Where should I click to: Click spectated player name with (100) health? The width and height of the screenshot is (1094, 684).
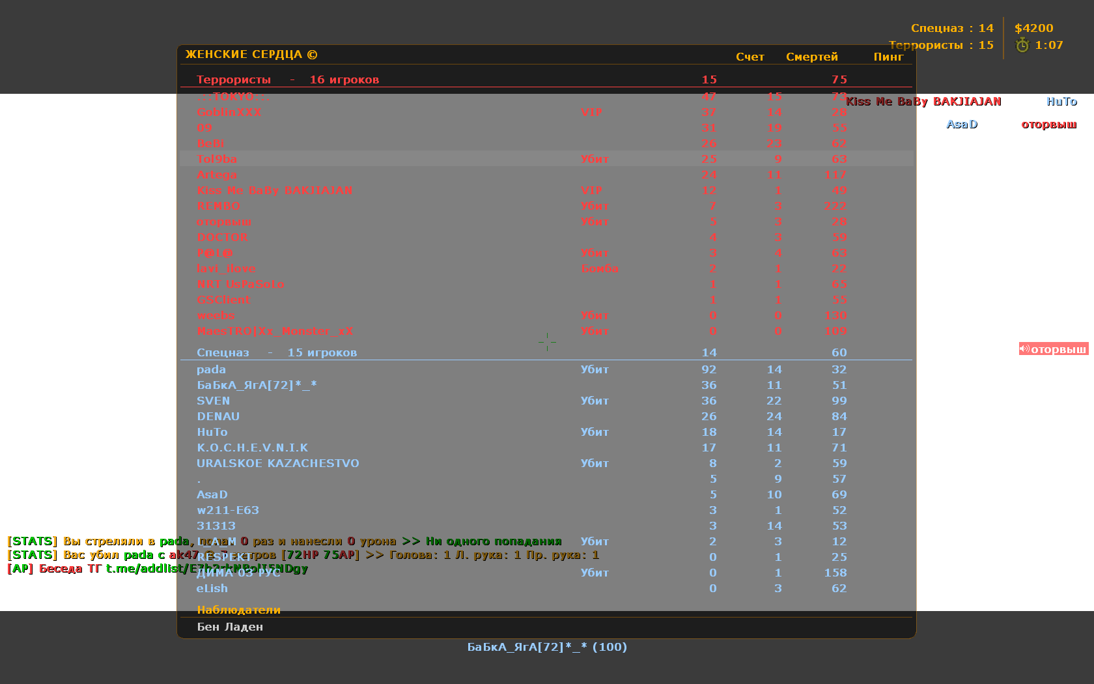pyautogui.click(x=547, y=647)
